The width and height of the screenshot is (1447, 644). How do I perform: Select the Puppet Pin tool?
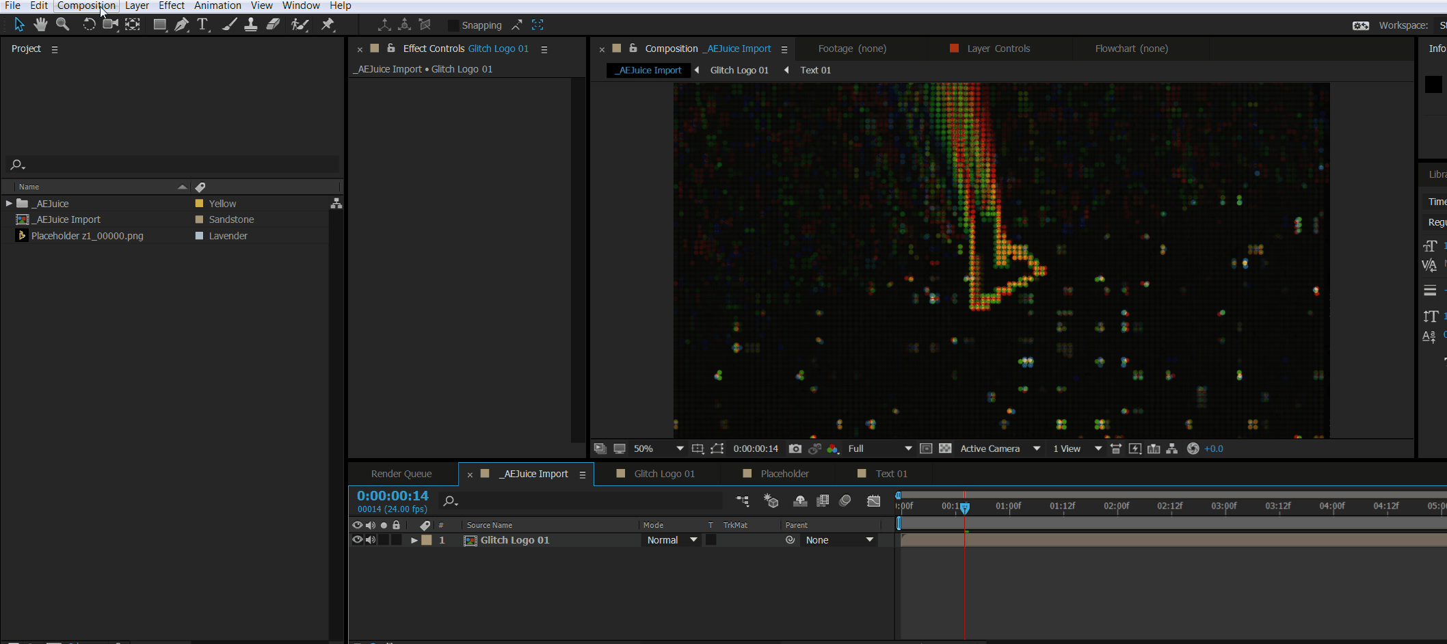tap(328, 25)
